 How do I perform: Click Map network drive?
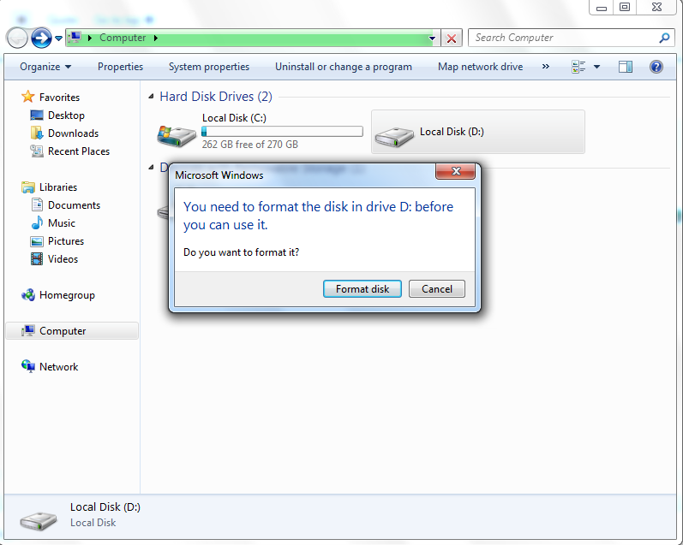(480, 67)
